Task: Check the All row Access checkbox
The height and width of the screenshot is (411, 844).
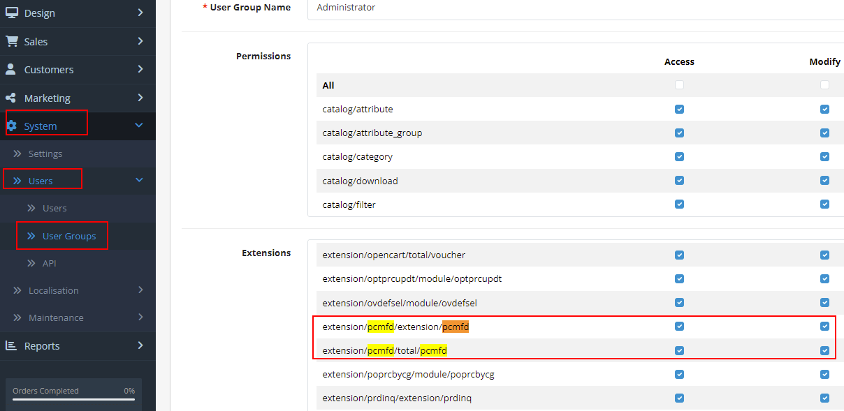Action: tap(679, 85)
